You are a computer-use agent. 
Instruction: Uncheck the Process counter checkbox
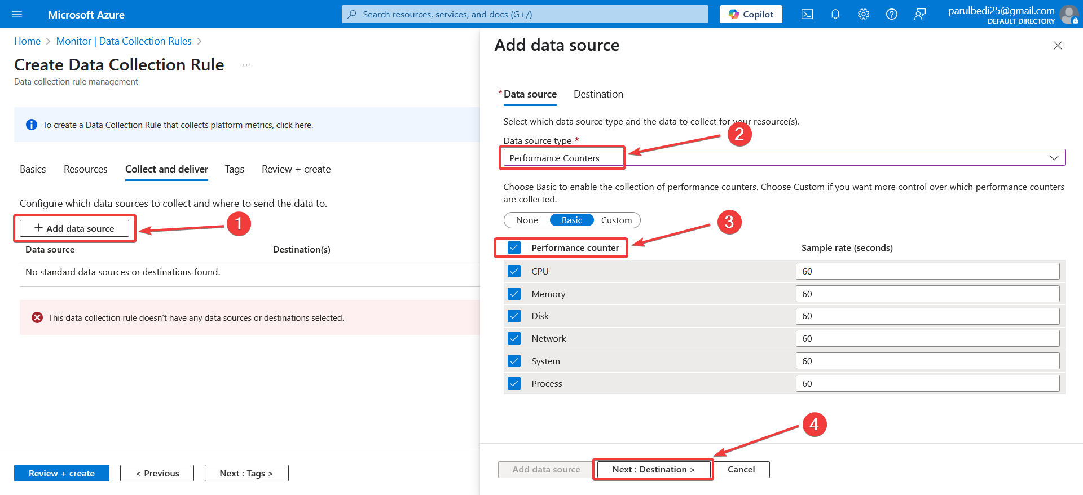click(x=514, y=383)
